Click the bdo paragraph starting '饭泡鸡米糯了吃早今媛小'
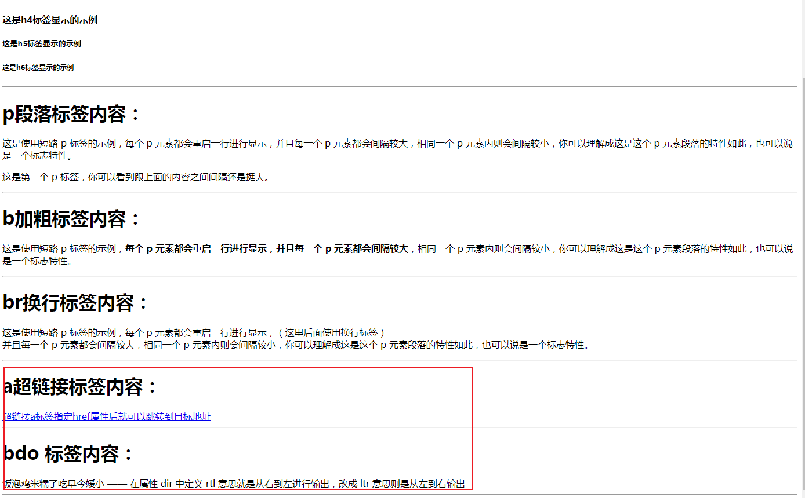805x498 pixels. tap(234, 484)
